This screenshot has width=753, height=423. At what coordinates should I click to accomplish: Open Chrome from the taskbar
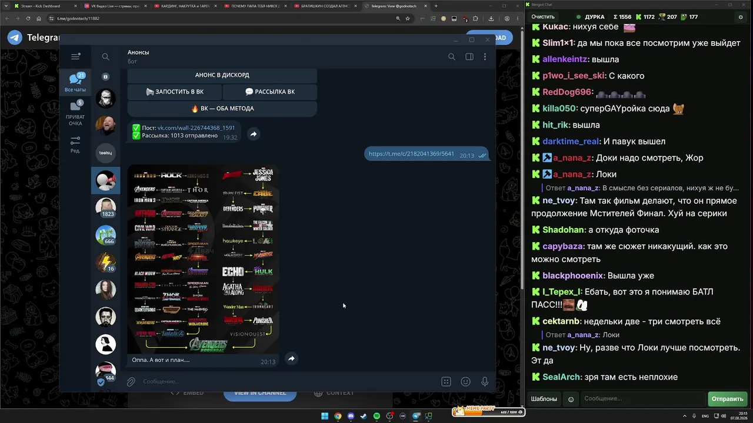[x=338, y=417]
